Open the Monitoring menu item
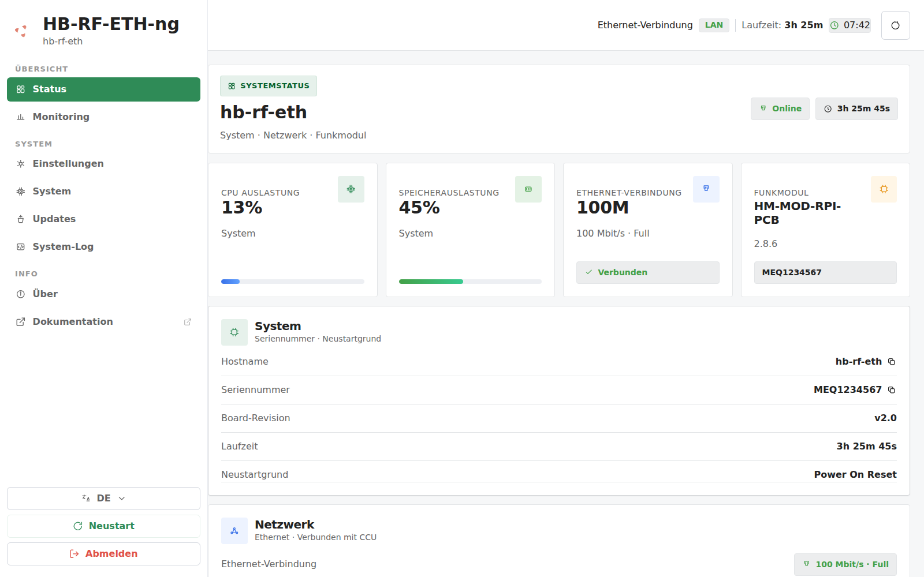Viewport: 924px width, 577px height. 103,117
